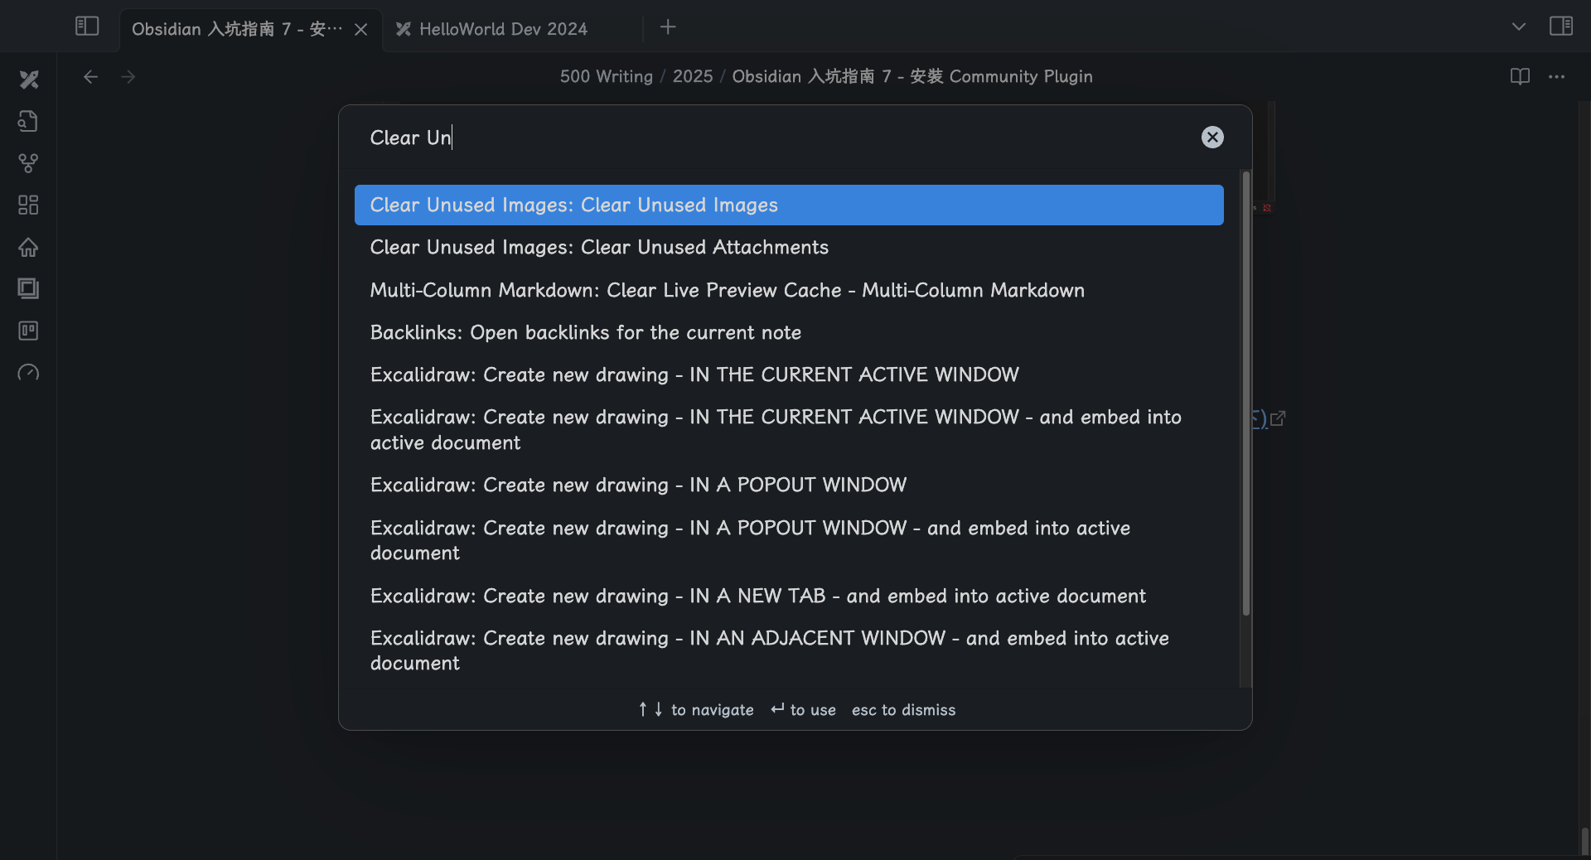Run Clear Unused Attachments command
Viewport: 1591px width, 860px height.
[x=789, y=247]
